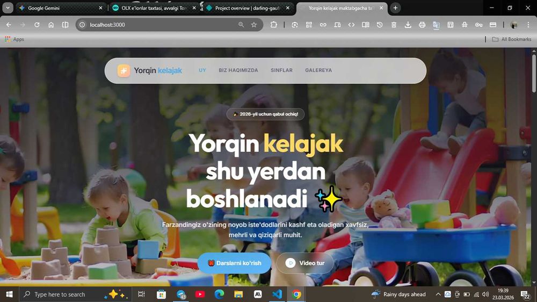Image resolution: width=537 pixels, height=302 pixels.
Task: Open the notification center with 22 badge
Action: [x=525, y=294]
